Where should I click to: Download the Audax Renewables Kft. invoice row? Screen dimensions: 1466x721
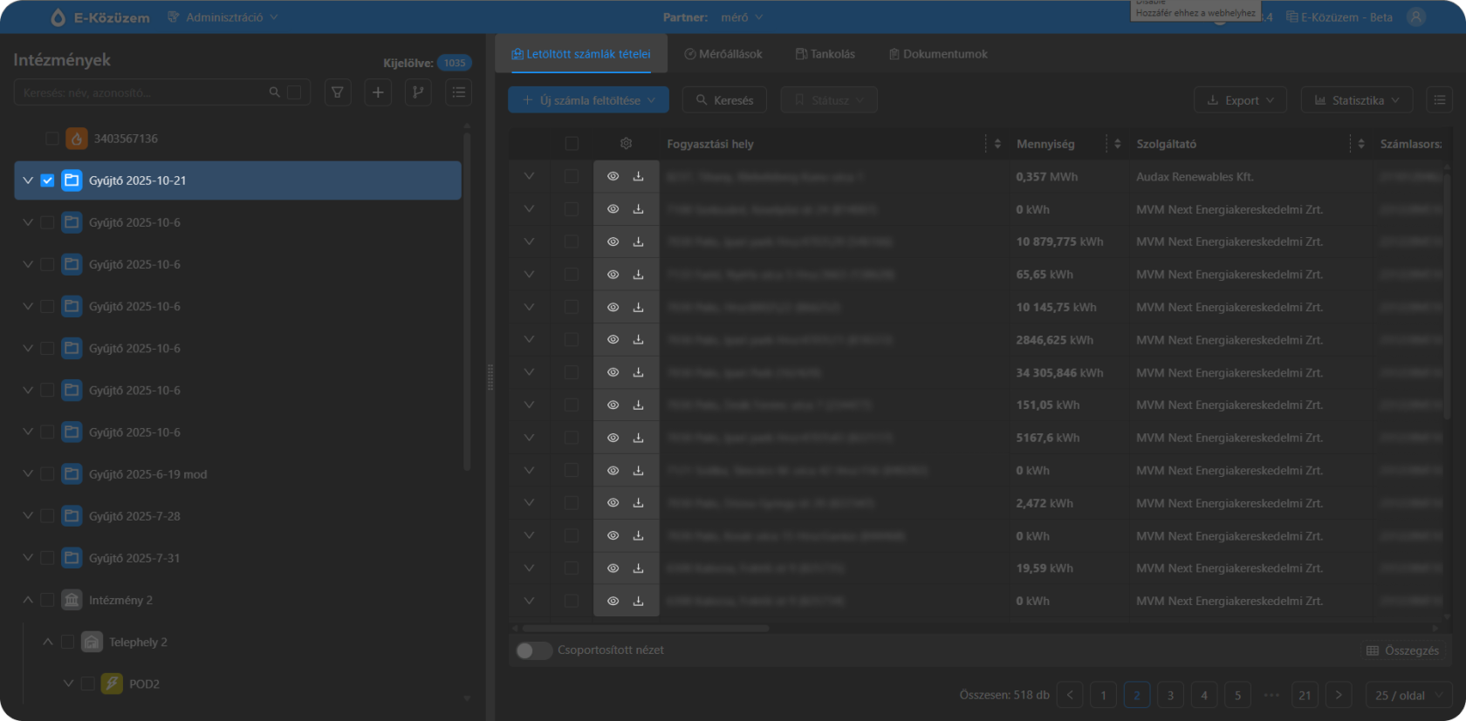639,176
